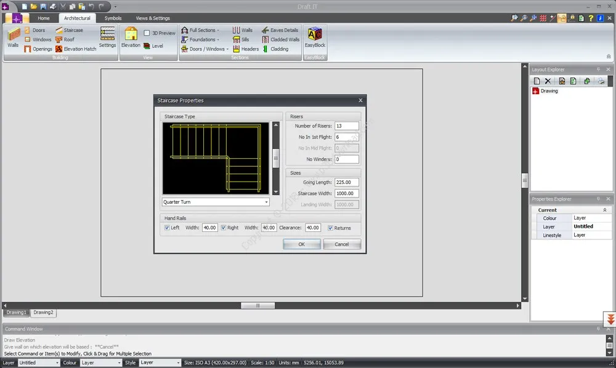
Task: Pin the Layout Explorer panel
Action: (x=598, y=69)
